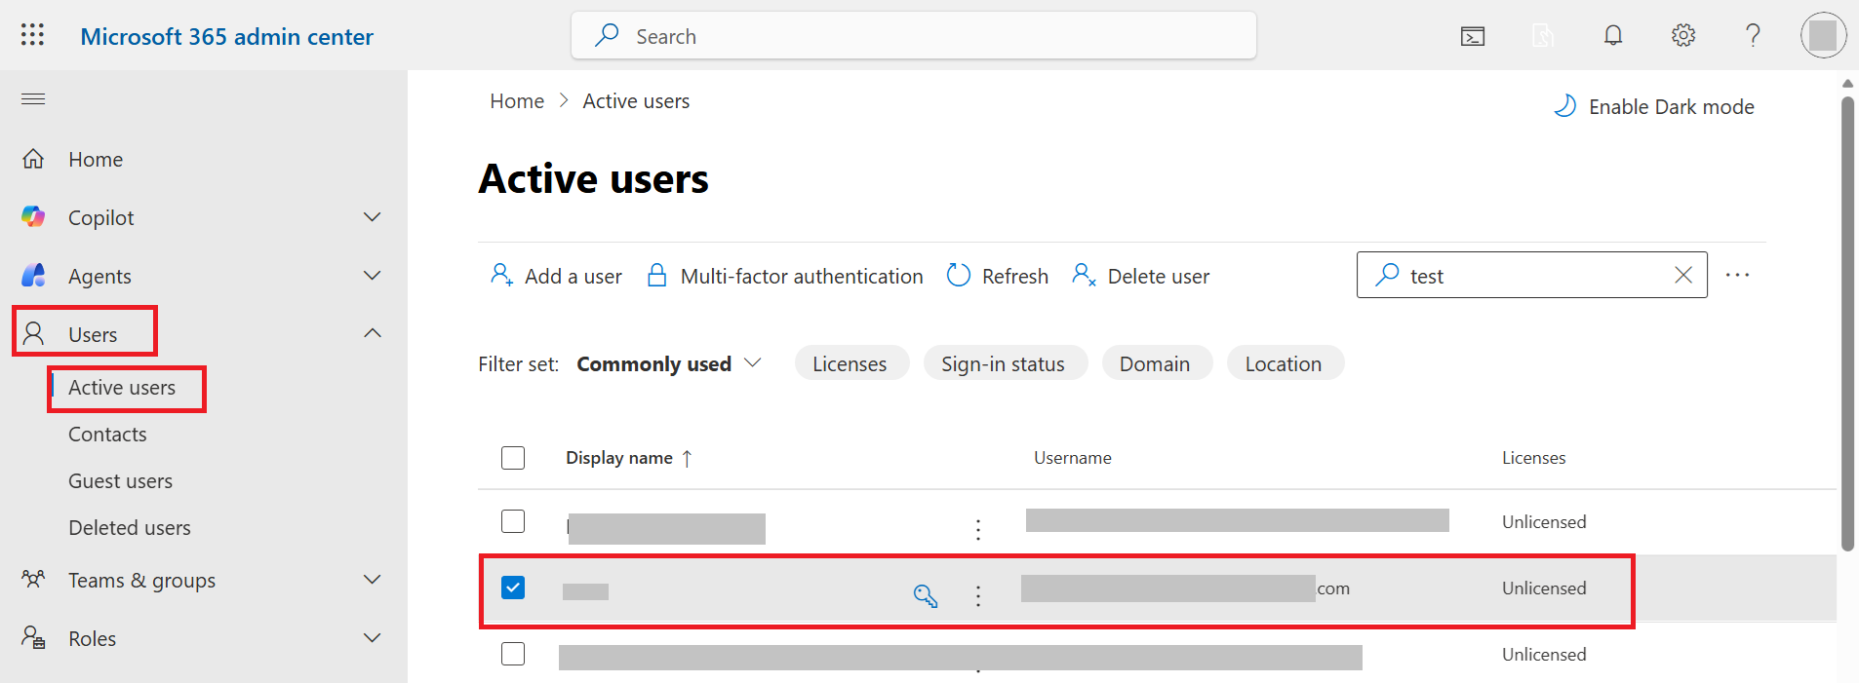Click the vertical scrollbar thumb

[x=1847, y=322]
